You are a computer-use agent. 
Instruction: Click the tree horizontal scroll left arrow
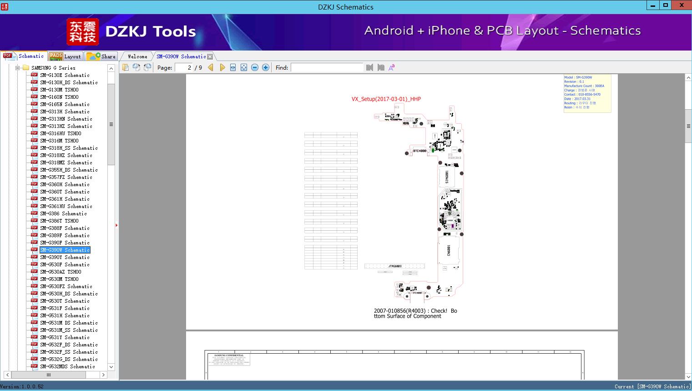(6, 375)
